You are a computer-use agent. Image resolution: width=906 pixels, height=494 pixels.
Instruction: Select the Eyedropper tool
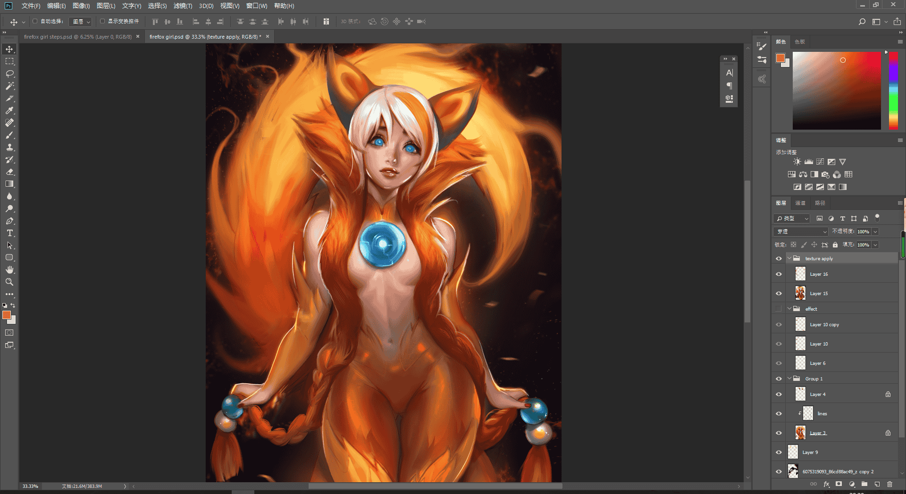coord(9,110)
